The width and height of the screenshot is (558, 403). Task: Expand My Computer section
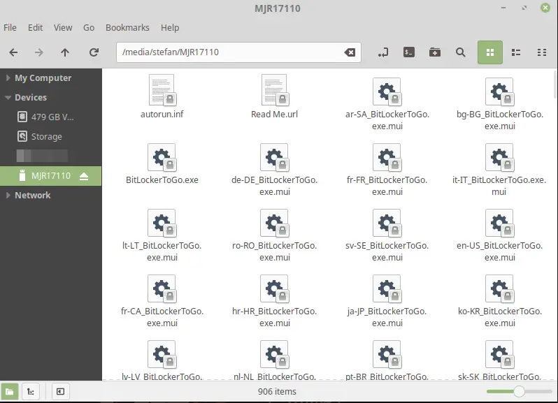[8, 78]
